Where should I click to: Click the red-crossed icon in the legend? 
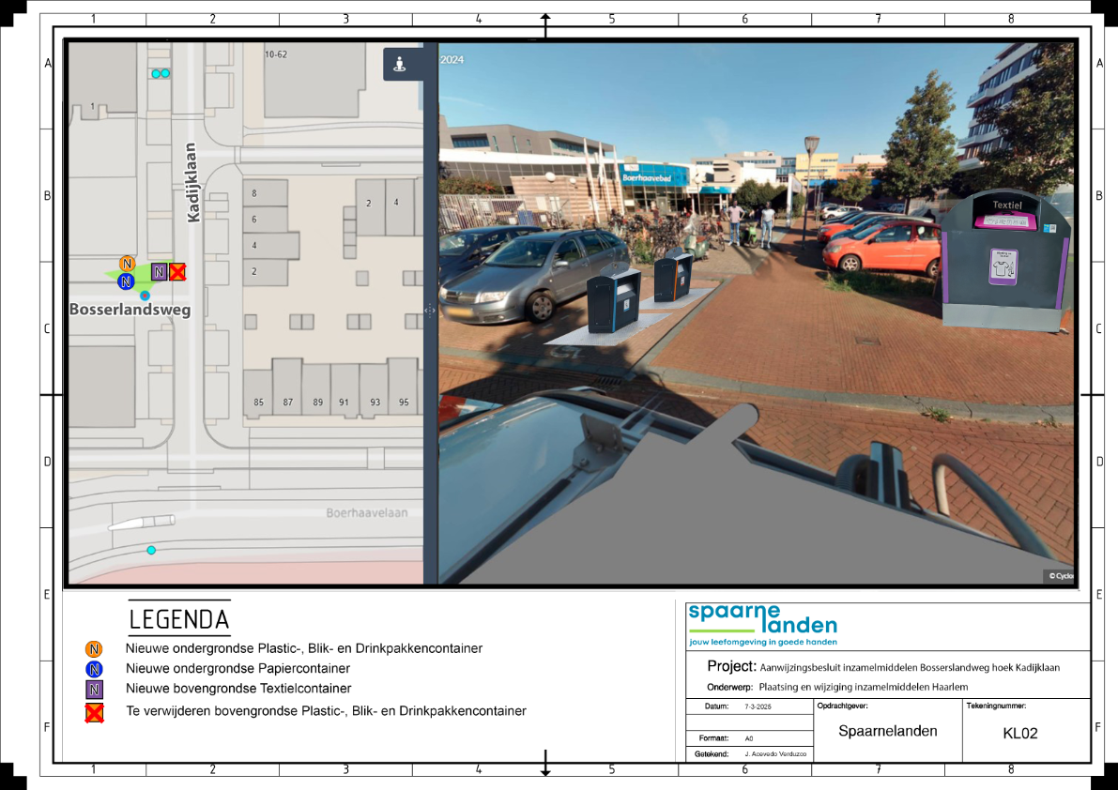pos(94,712)
